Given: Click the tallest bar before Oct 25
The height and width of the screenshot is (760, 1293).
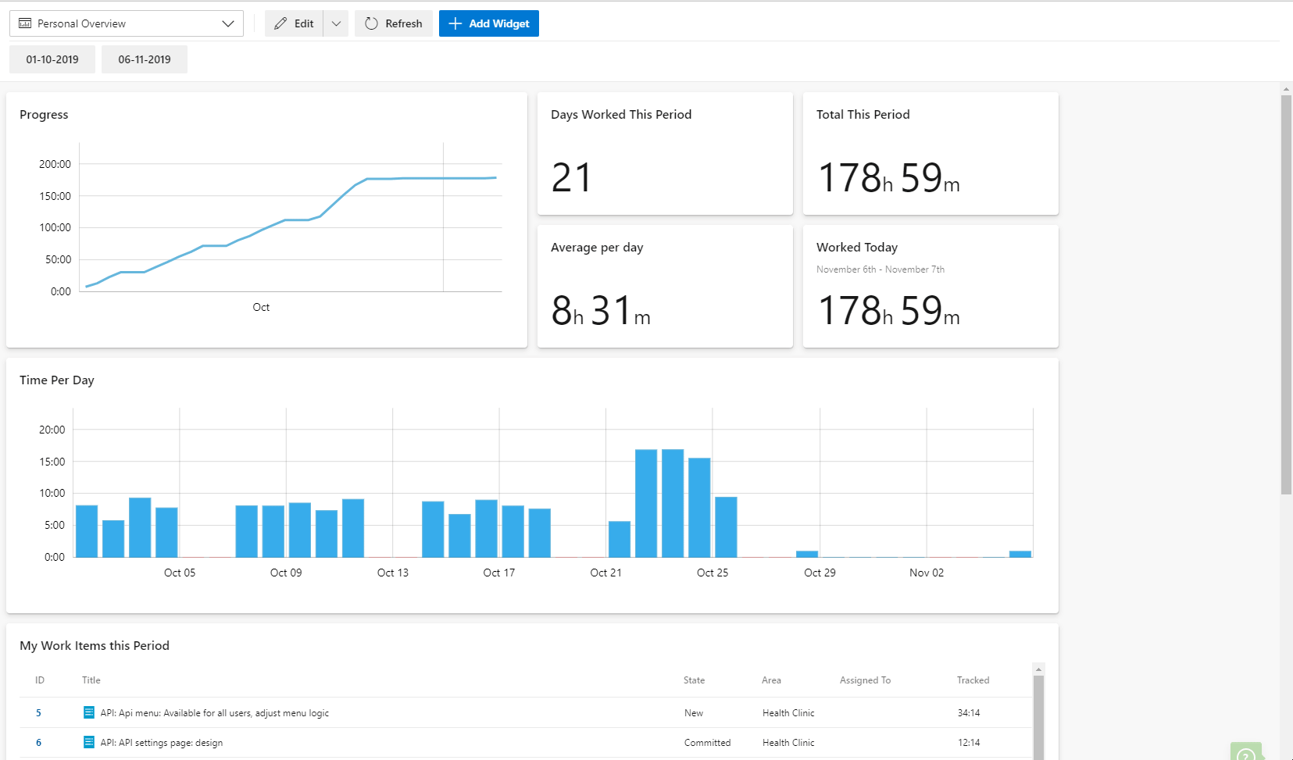Looking at the screenshot, I should pos(673,503).
